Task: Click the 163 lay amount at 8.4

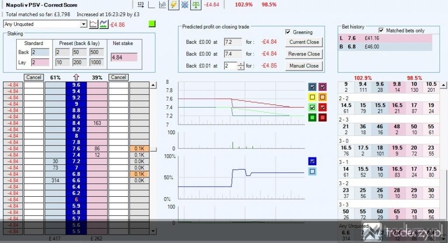Action: tap(97, 123)
